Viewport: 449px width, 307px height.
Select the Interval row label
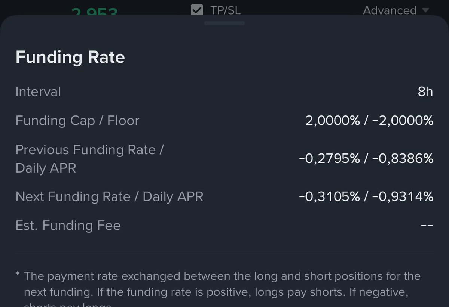(38, 92)
